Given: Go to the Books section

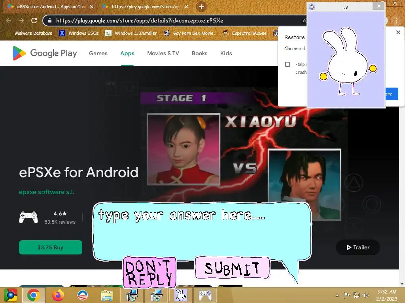Looking at the screenshot, I should click(x=199, y=53).
